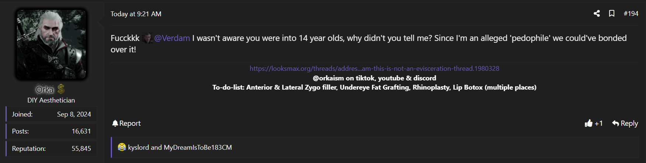
Task: Click the 'DIY Aesthetician' user title
Action: 51,100
